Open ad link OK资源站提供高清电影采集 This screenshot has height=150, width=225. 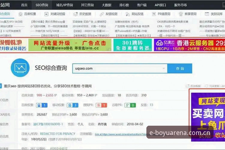point(172,22)
